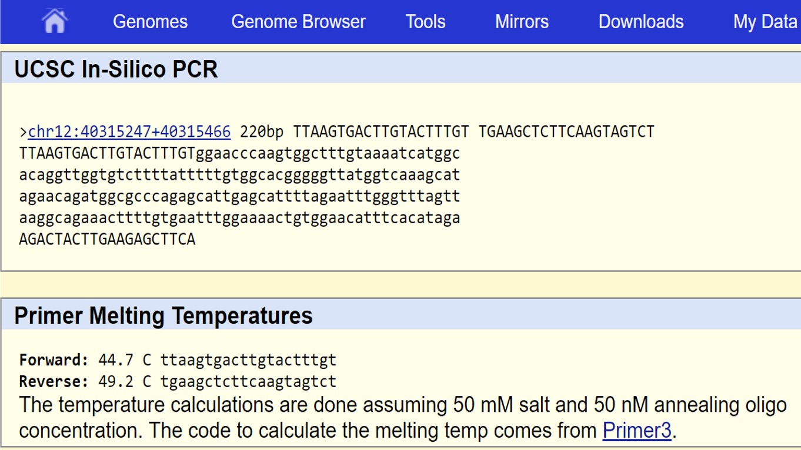Open the Primer3 link
The height and width of the screenshot is (450, 801).
(x=637, y=431)
